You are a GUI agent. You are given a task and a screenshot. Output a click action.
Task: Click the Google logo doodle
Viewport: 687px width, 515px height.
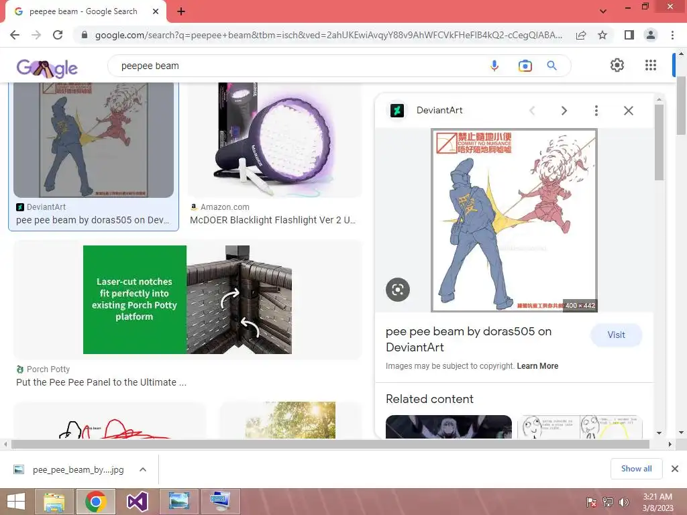click(x=47, y=68)
